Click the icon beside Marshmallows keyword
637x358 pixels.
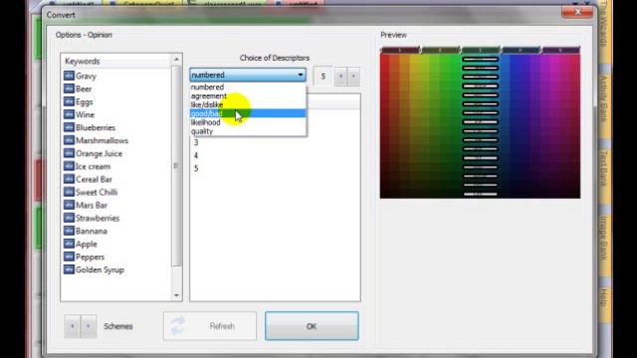69,140
